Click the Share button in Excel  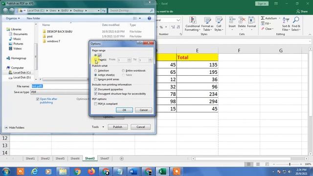point(302,11)
